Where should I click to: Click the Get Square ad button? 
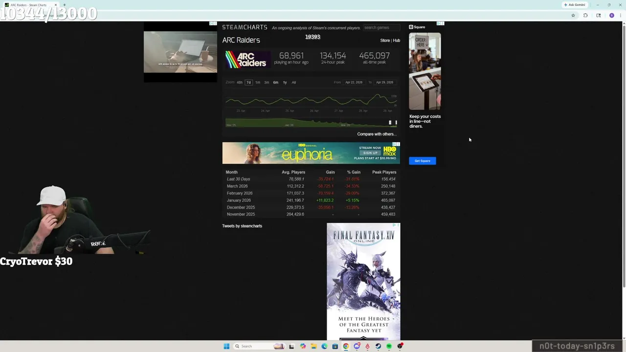tap(423, 161)
